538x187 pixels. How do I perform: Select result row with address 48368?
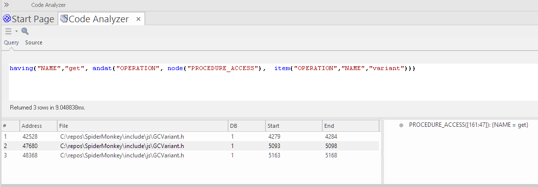click(x=191, y=155)
